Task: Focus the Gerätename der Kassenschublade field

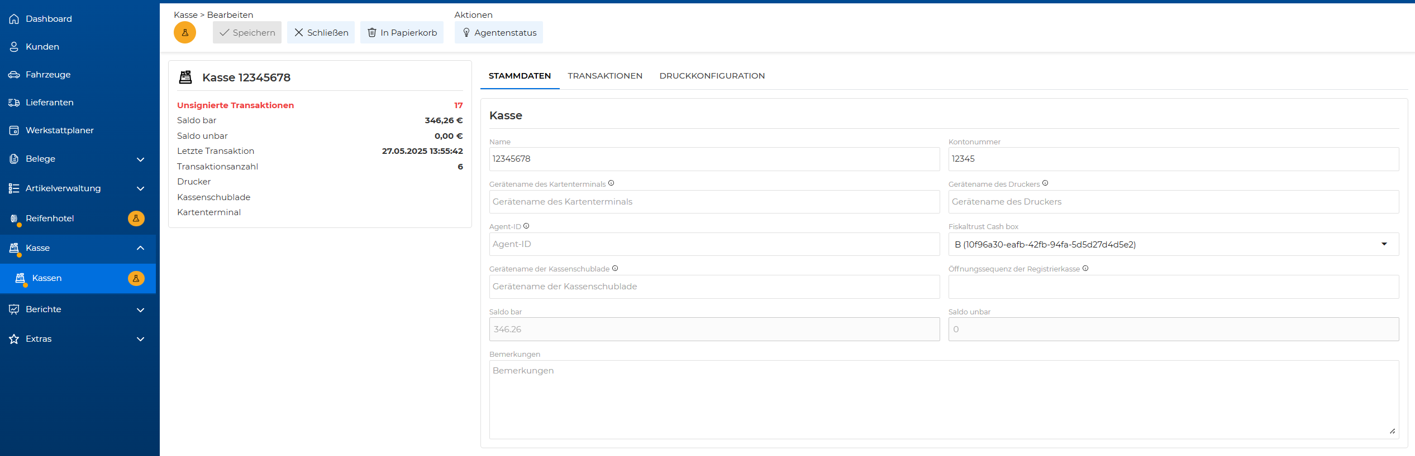Action: (714, 287)
